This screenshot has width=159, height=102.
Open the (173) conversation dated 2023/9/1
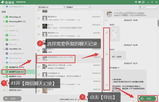[x=69, y=35]
